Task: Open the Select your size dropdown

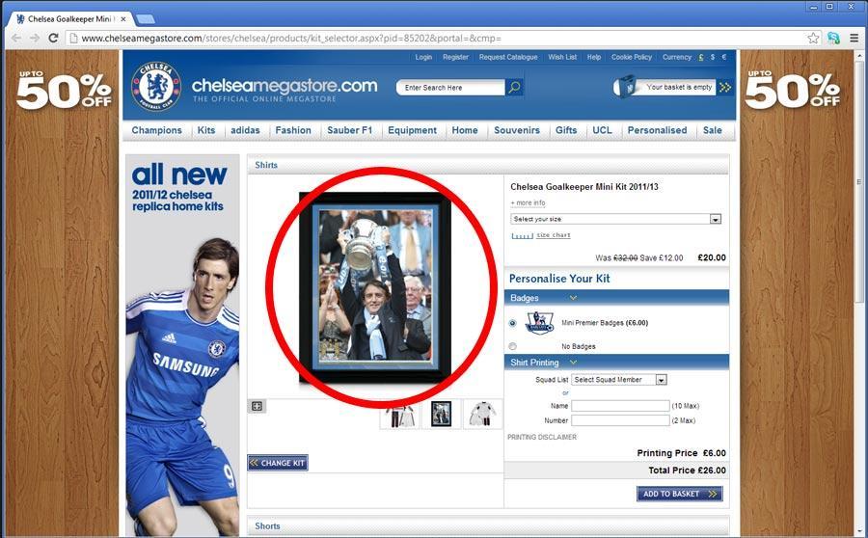Action: [x=615, y=219]
